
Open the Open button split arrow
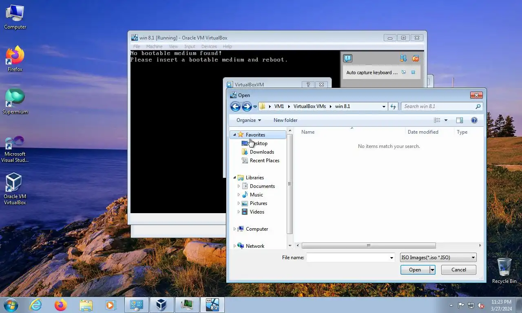click(432, 270)
